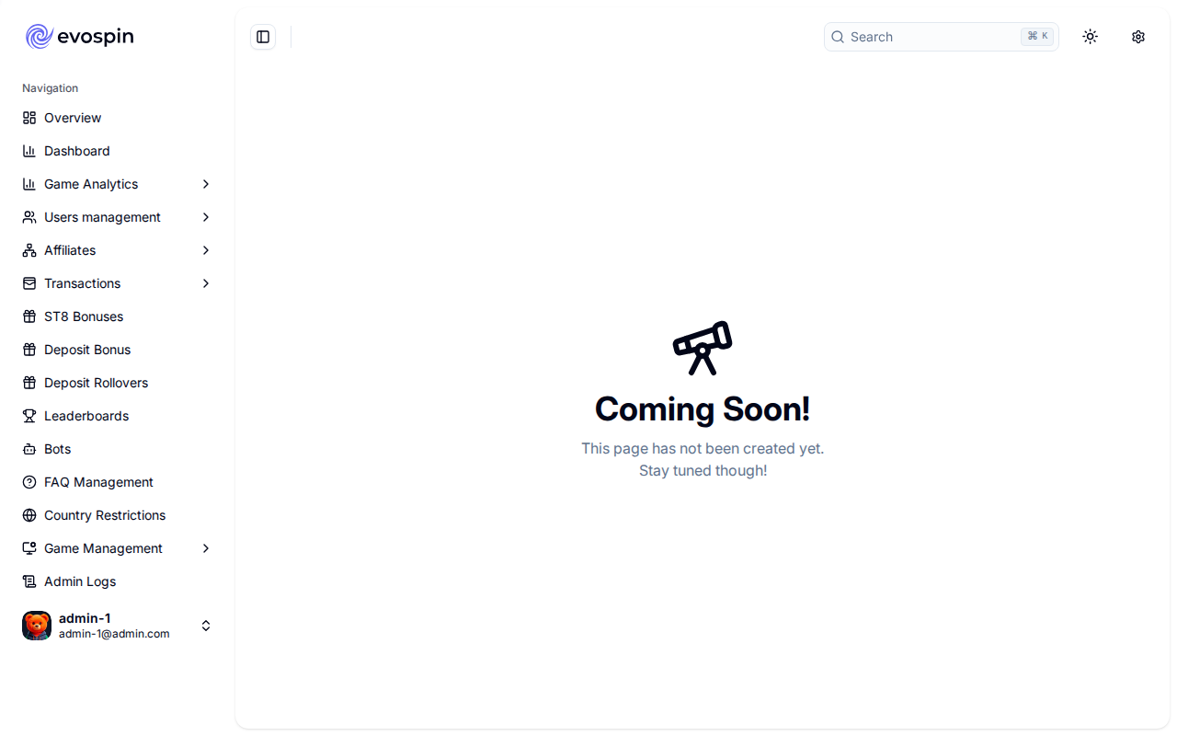Click the evospin brand name

click(96, 37)
